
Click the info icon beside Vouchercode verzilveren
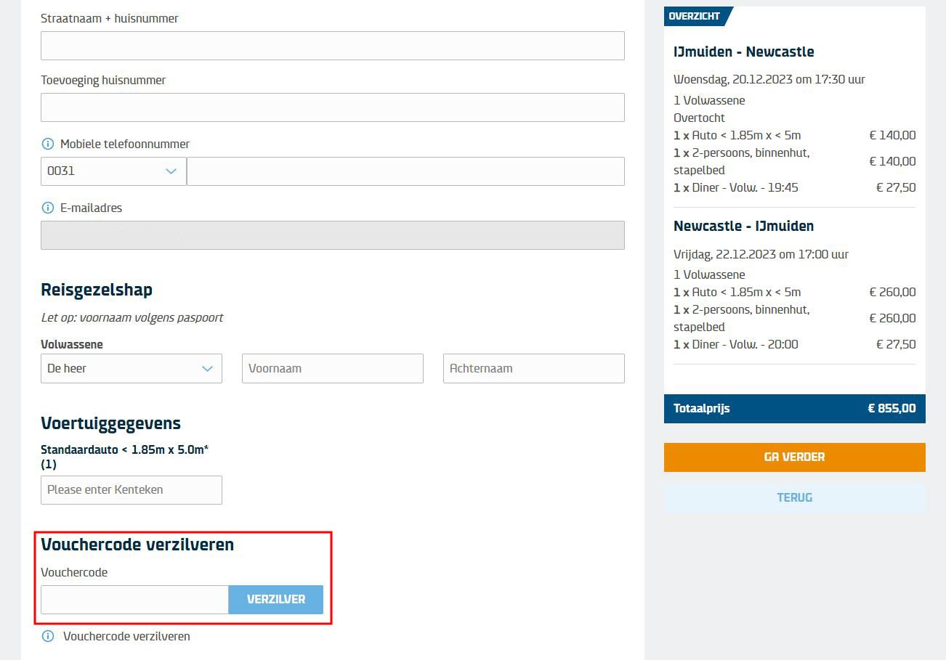point(48,636)
